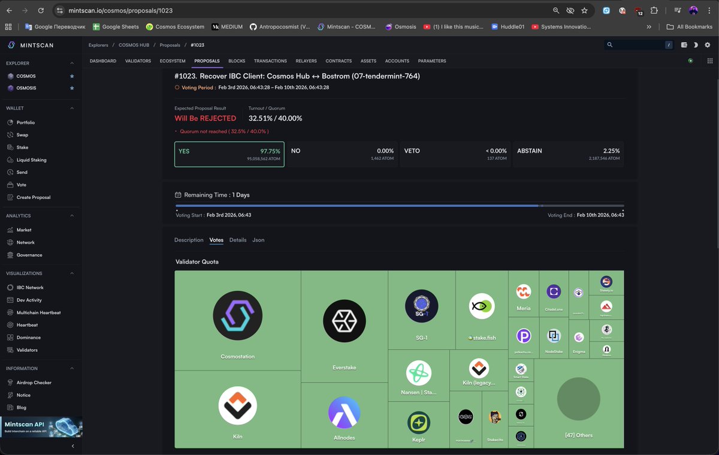The height and width of the screenshot is (455, 719).
Task: Open the wallet icon in header
Action: [x=684, y=45]
